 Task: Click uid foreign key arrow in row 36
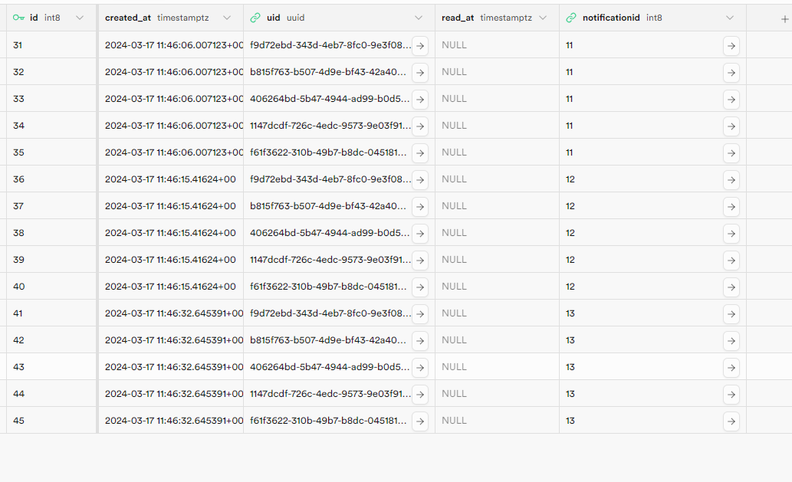coord(420,180)
